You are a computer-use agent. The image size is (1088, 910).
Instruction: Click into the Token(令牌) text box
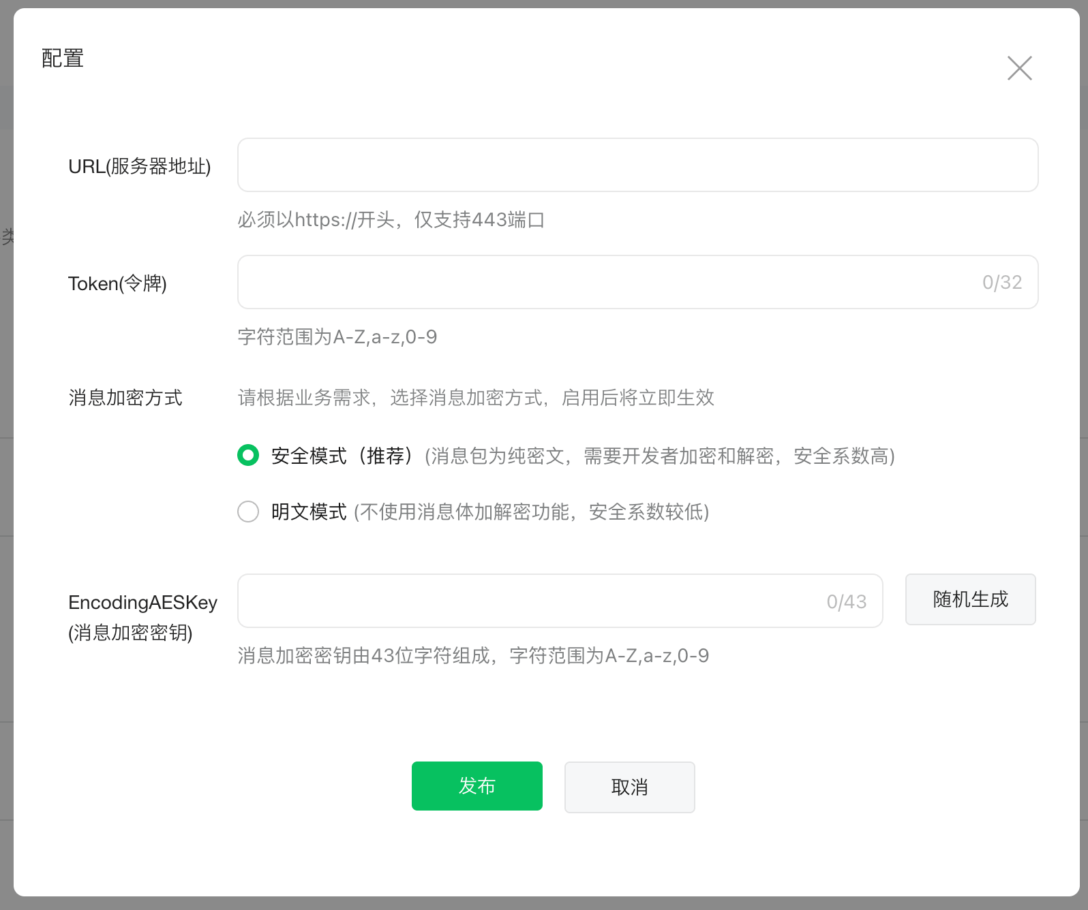click(x=607, y=282)
